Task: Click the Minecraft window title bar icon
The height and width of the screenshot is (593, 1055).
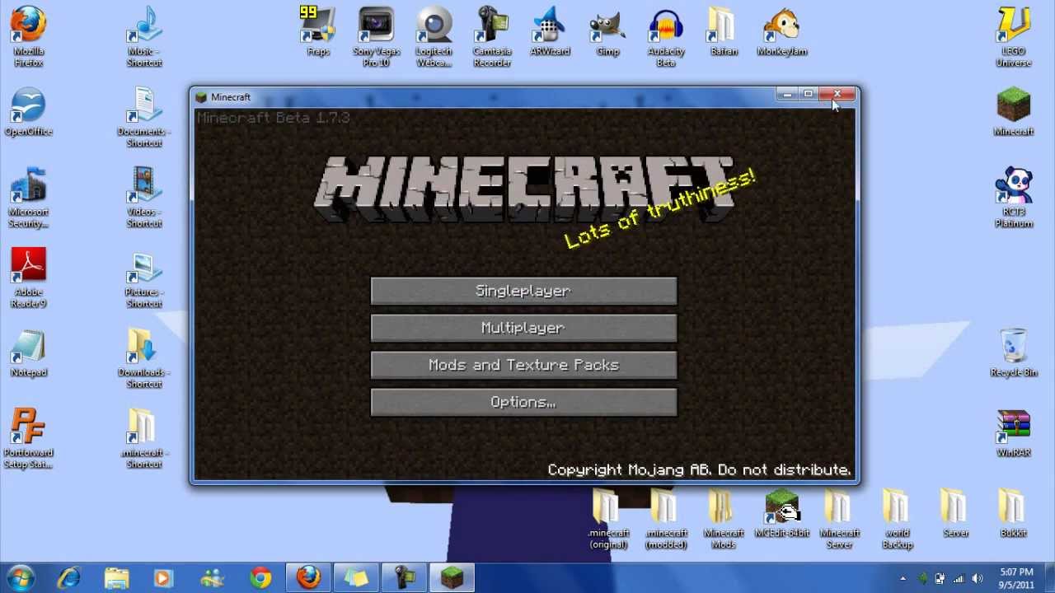Action: click(201, 97)
